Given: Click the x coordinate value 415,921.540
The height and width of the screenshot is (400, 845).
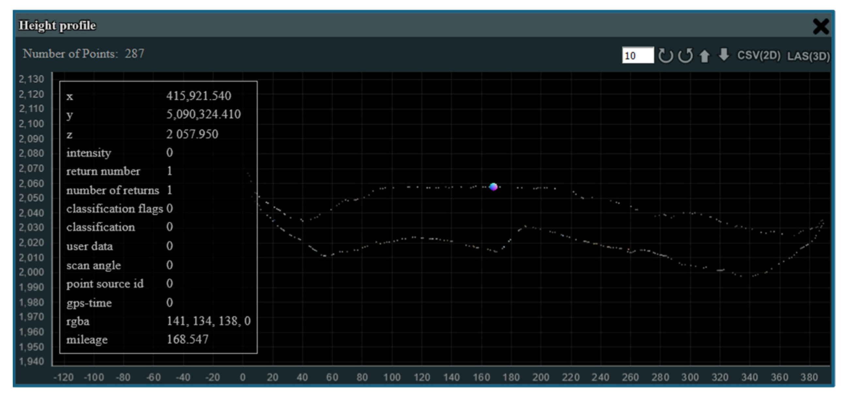Looking at the screenshot, I should 198,96.
